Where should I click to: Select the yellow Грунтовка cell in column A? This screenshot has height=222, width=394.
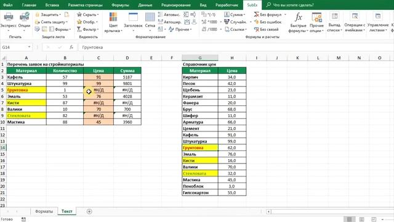tap(26, 90)
